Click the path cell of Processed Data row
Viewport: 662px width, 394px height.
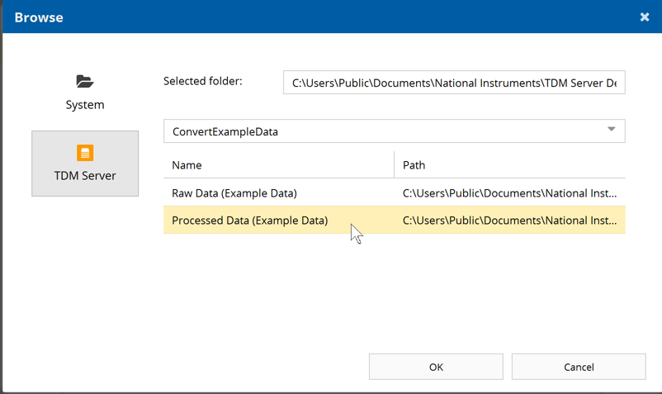click(x=508, y=221)
